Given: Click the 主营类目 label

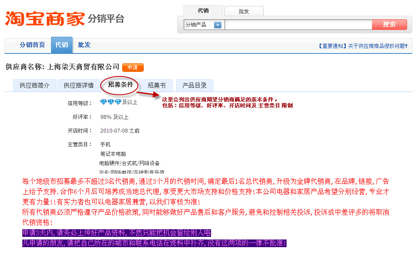Looking at the screenshot, I should click(x=79, y=145).
